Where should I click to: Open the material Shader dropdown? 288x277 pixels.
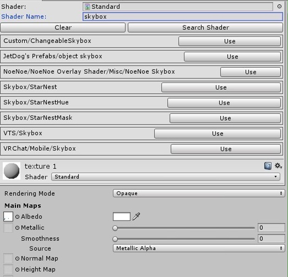(x=166, y=177)
